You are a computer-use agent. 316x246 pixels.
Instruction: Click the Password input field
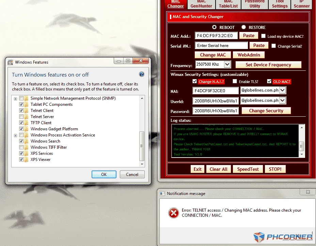point(216,111)
